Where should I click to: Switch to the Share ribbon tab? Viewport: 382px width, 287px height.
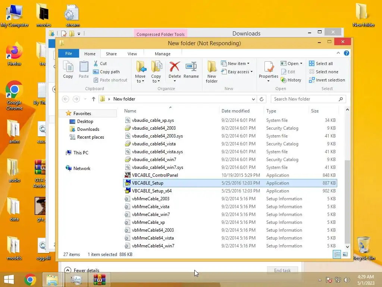111,54
